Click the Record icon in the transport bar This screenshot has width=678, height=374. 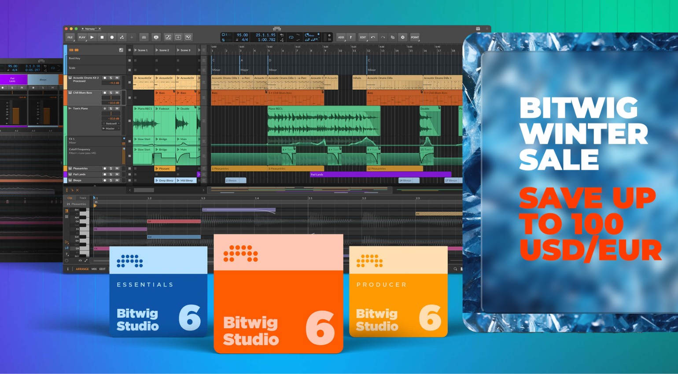click(112, 37)
